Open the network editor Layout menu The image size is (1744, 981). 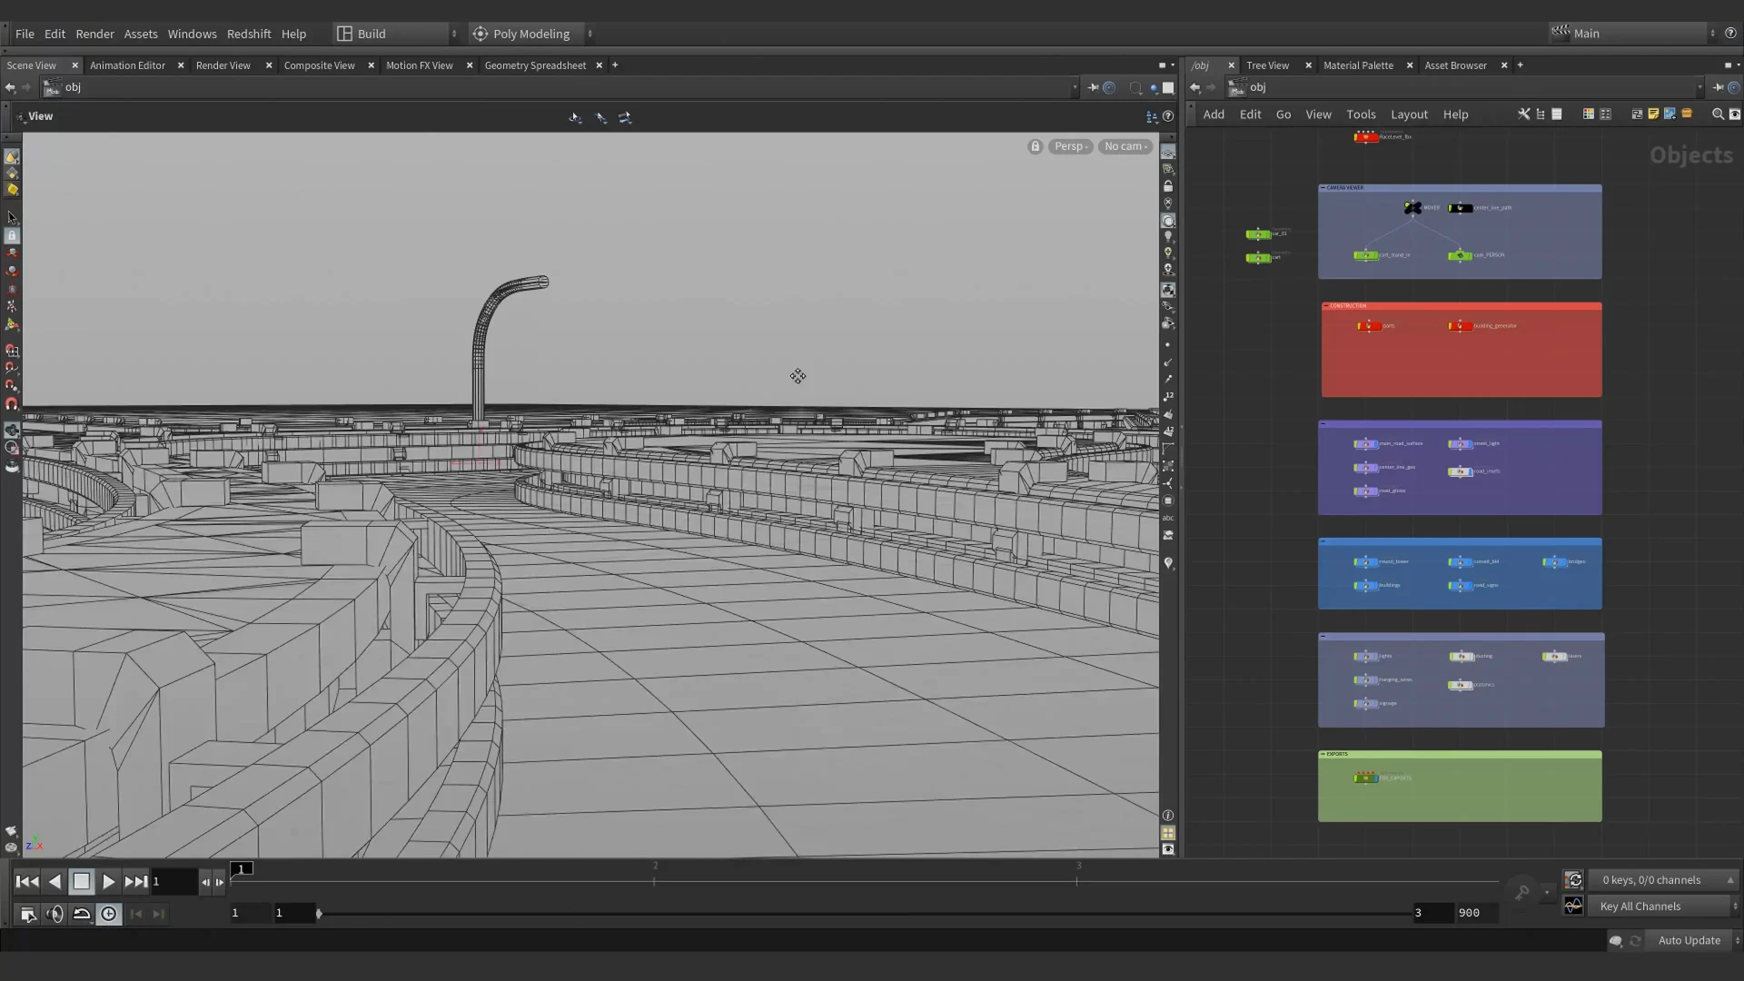1409,114
